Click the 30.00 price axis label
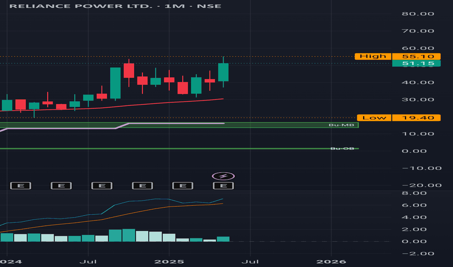Screen dimensions: 453x267 418,100
